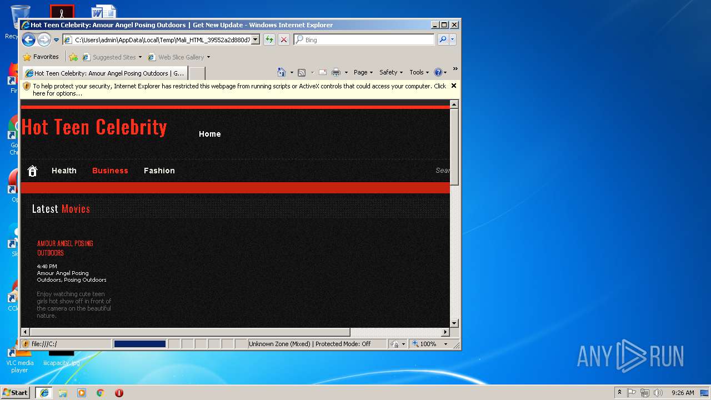Click the security information bar message
The height and width of the screenshot is (400, 711).
[239, 89]
